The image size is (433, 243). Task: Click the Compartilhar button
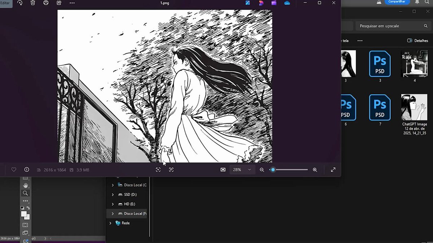pyautogui.click(x=397, y=2)
